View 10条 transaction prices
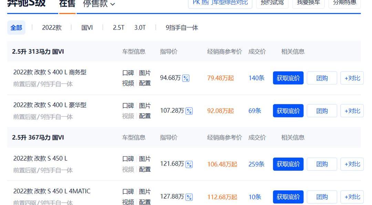The image size is (372, 205). (x=255, y=197)
